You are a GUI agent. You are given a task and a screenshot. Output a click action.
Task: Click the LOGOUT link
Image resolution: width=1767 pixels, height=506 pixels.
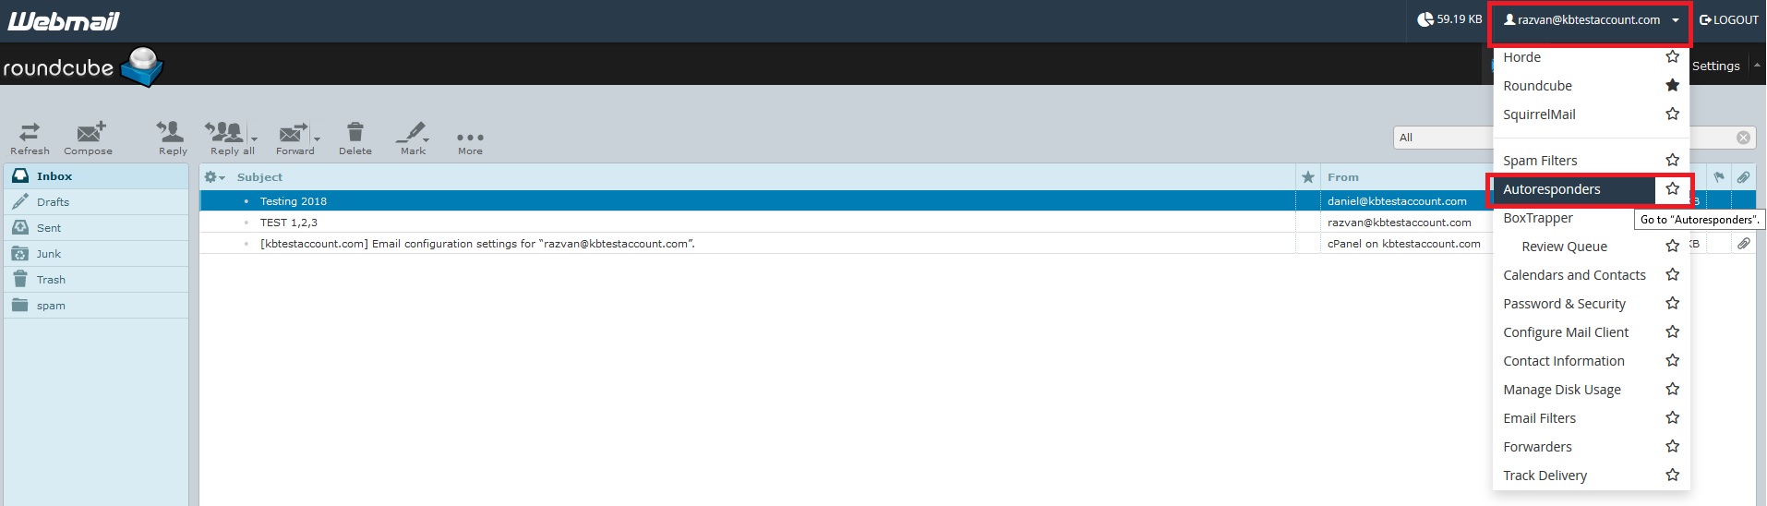pyautogui.click(x=1729, y=20)
